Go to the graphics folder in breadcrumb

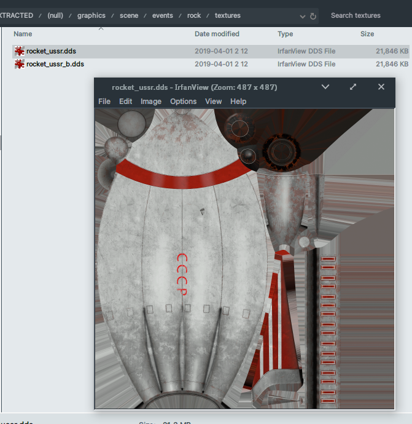pyautogui.click(x=91, y=15)
